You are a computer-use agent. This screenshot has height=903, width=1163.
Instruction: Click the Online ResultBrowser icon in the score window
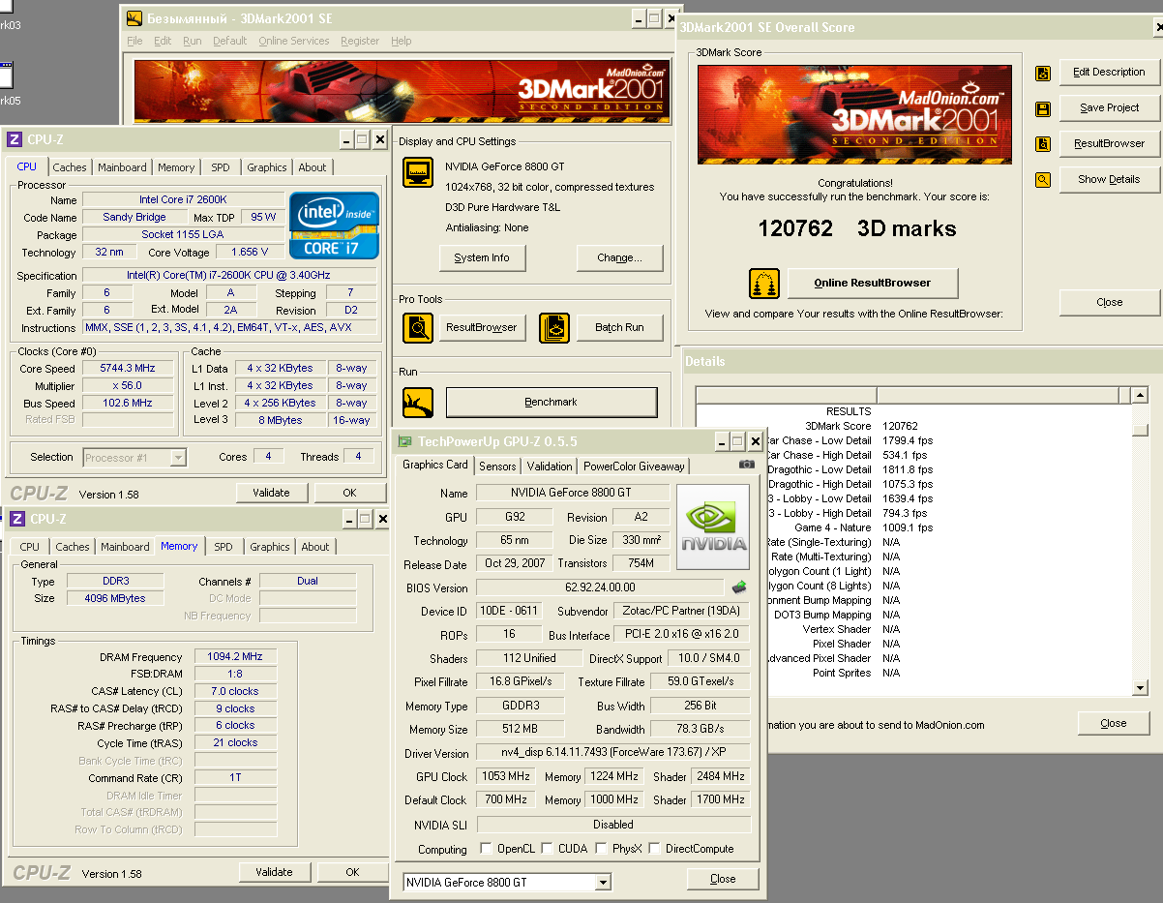pos(764,284)
